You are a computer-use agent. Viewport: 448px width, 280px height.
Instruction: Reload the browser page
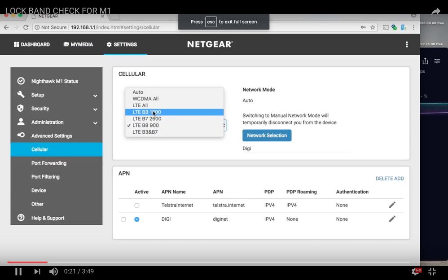coord(26,27)
